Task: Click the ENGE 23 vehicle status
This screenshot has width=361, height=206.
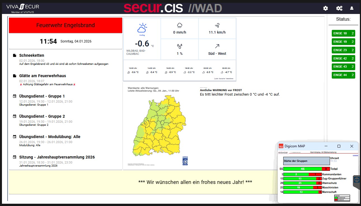Action: click(x=343, y=50)
